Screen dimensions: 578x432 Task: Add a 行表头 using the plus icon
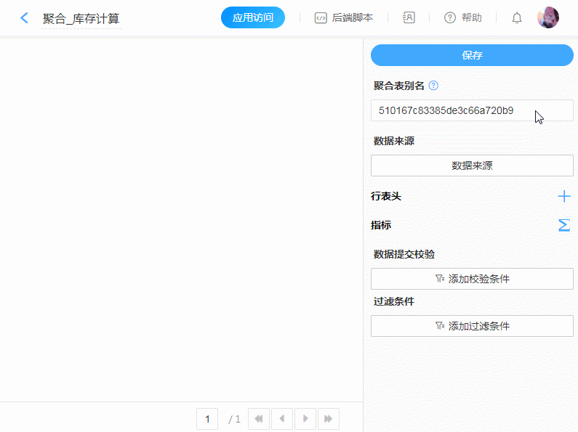click(x=564, y=196)
